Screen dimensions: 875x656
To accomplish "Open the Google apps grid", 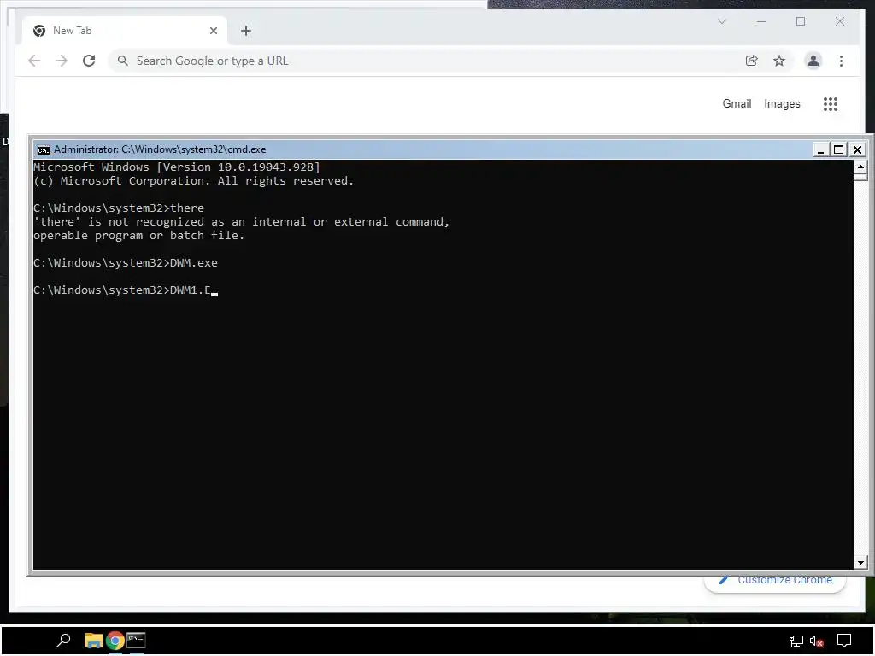I will click(x=831, y=103).
